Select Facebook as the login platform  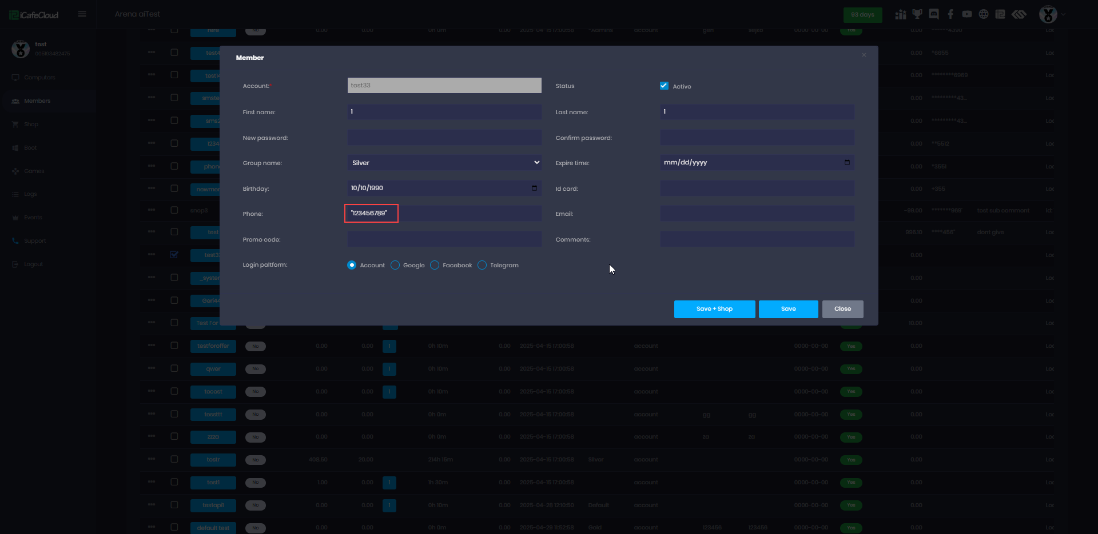point(435,265)
